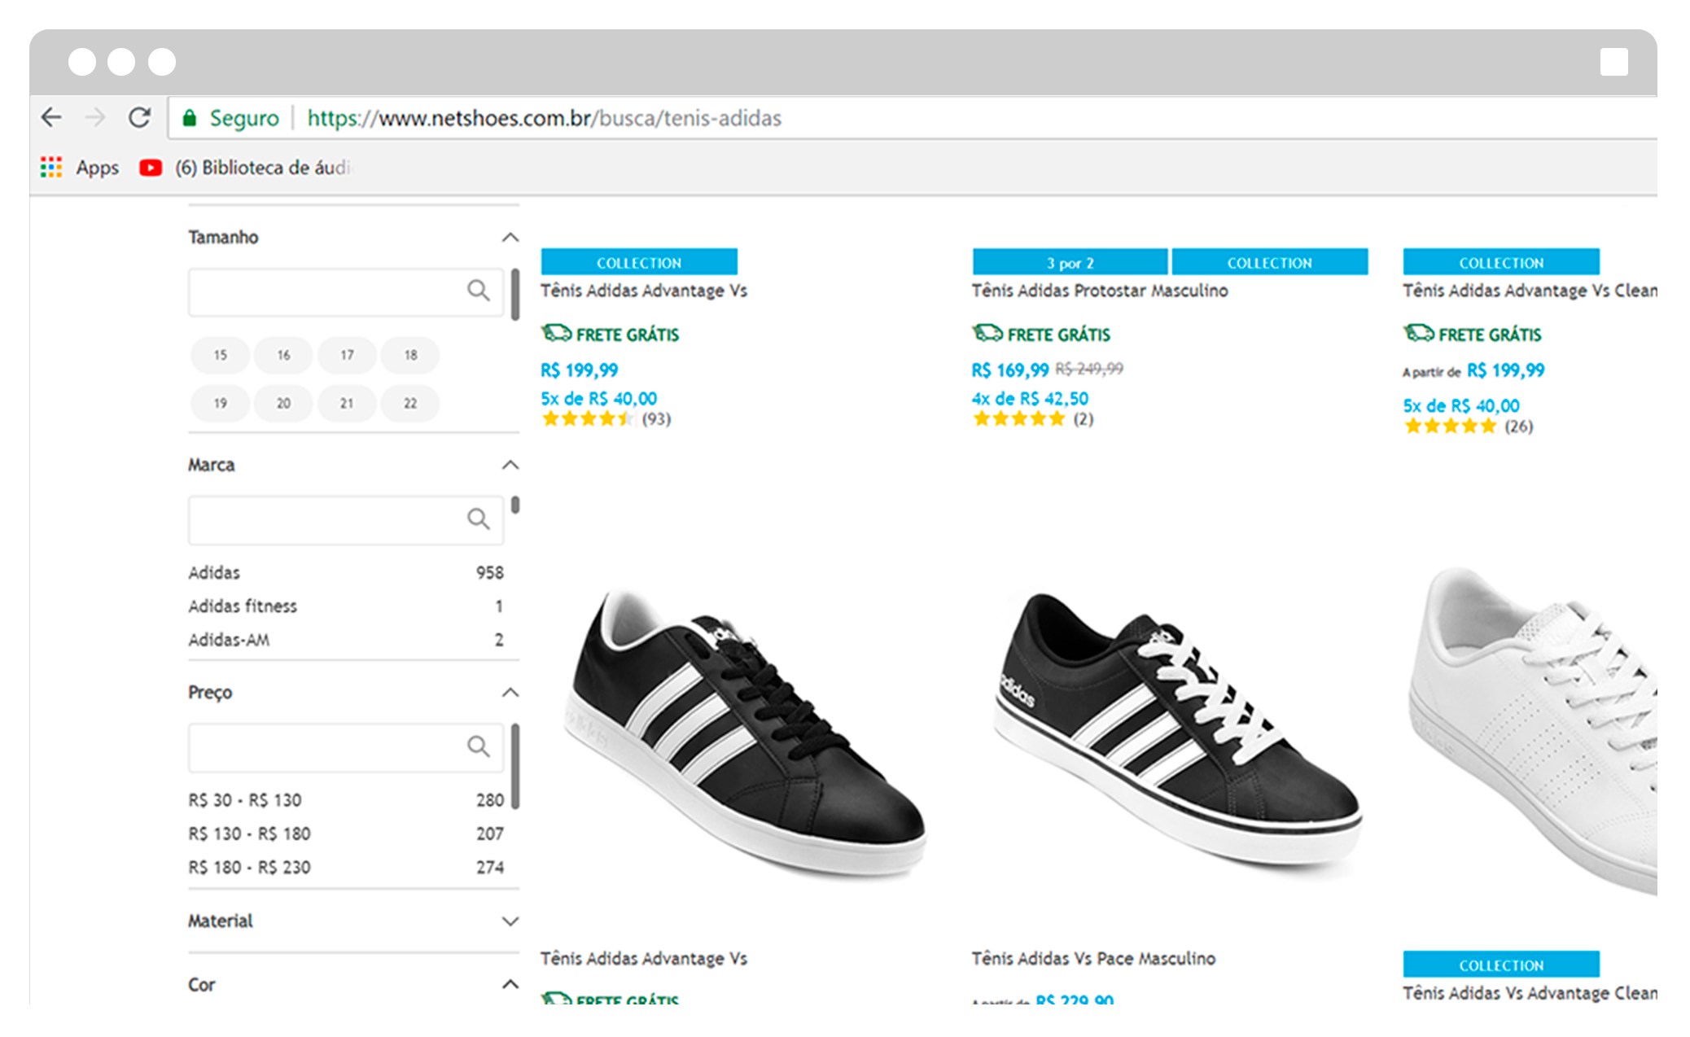This screenshot has width=1690, height=1037.
Task: Filter price R$ 30 - R$ 130
Action: point(346,801)
